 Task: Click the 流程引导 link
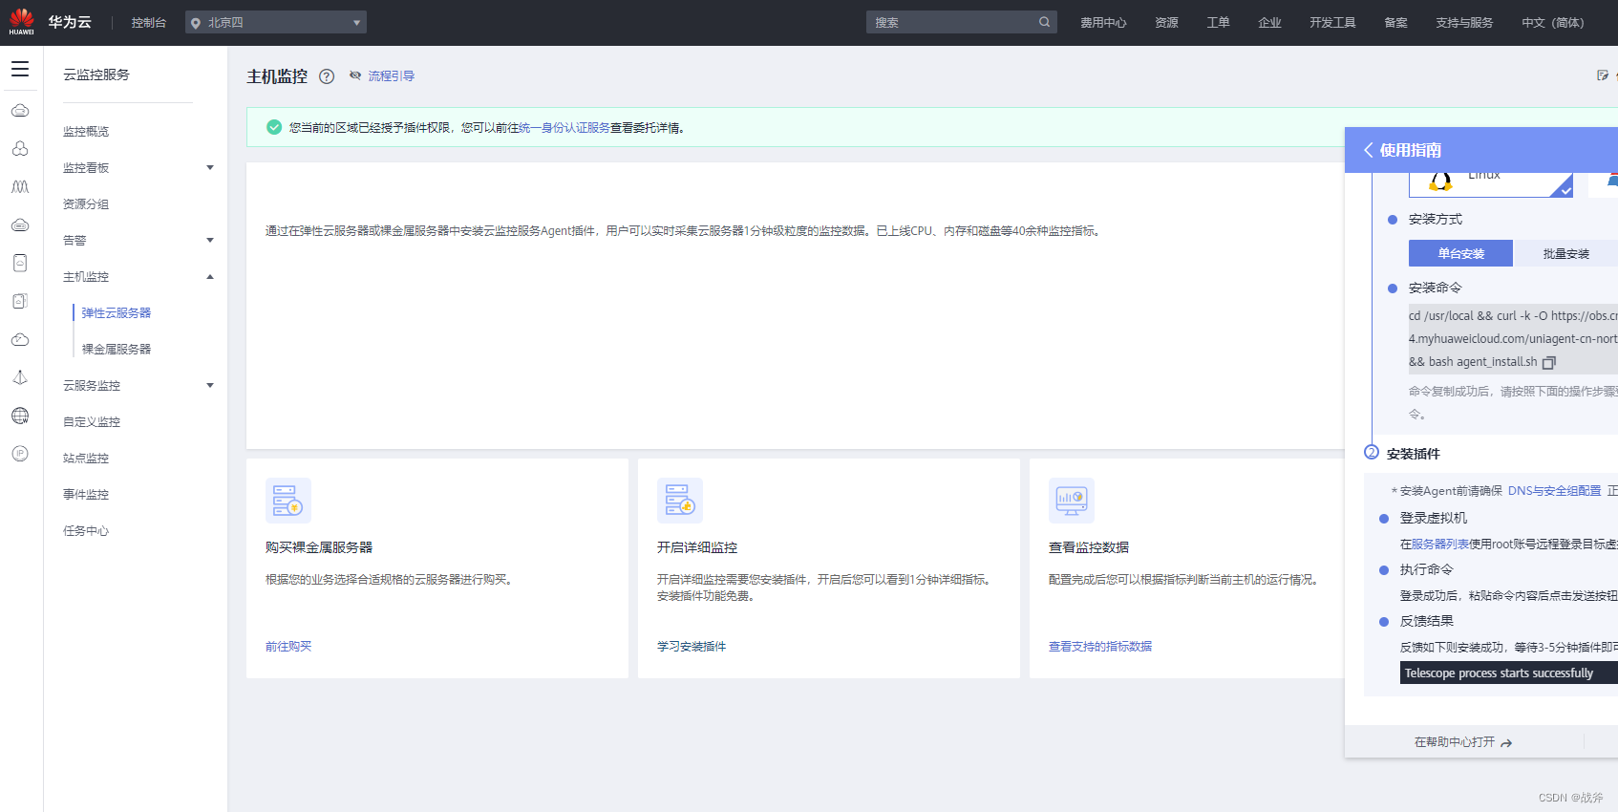[392, 76]
